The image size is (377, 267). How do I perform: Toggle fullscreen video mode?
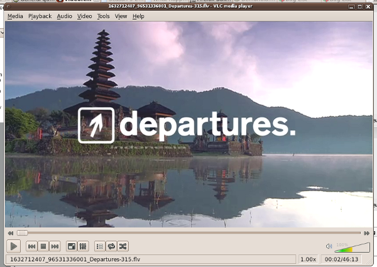(x=72, y=246)
